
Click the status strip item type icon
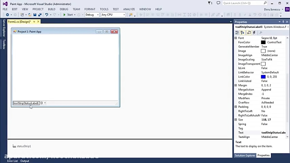tap(42, 103)
